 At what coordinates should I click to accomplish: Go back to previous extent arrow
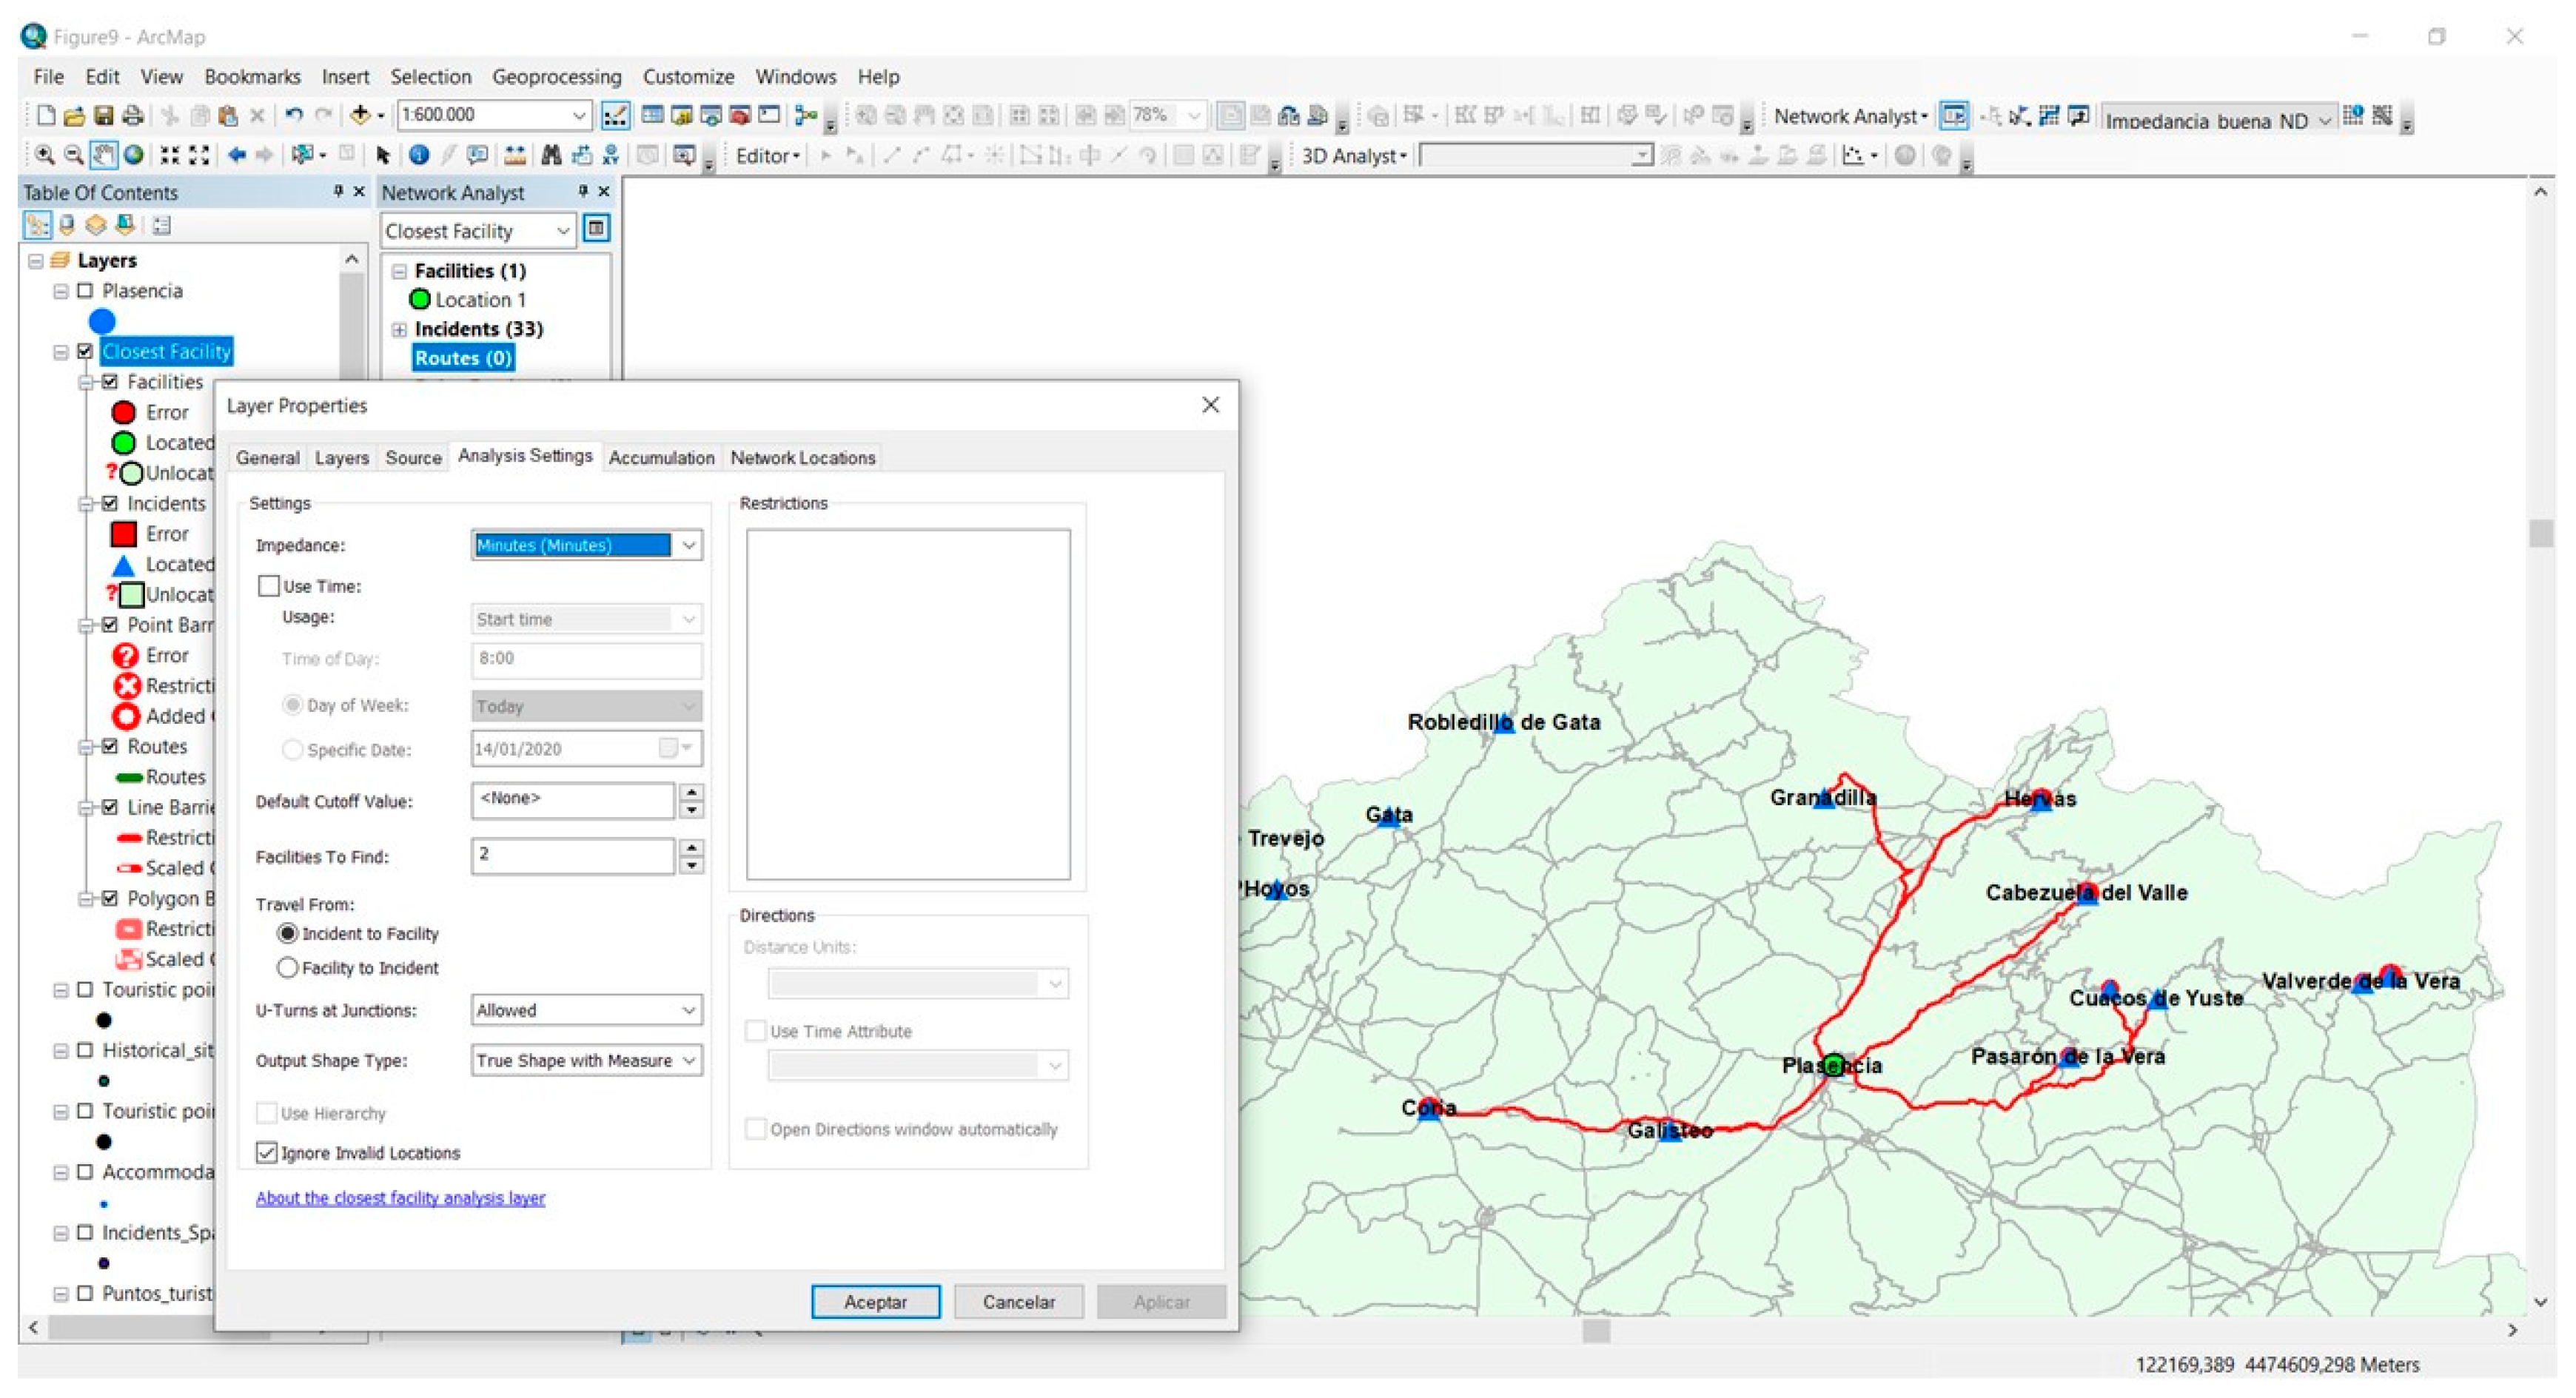coord(236,155)
